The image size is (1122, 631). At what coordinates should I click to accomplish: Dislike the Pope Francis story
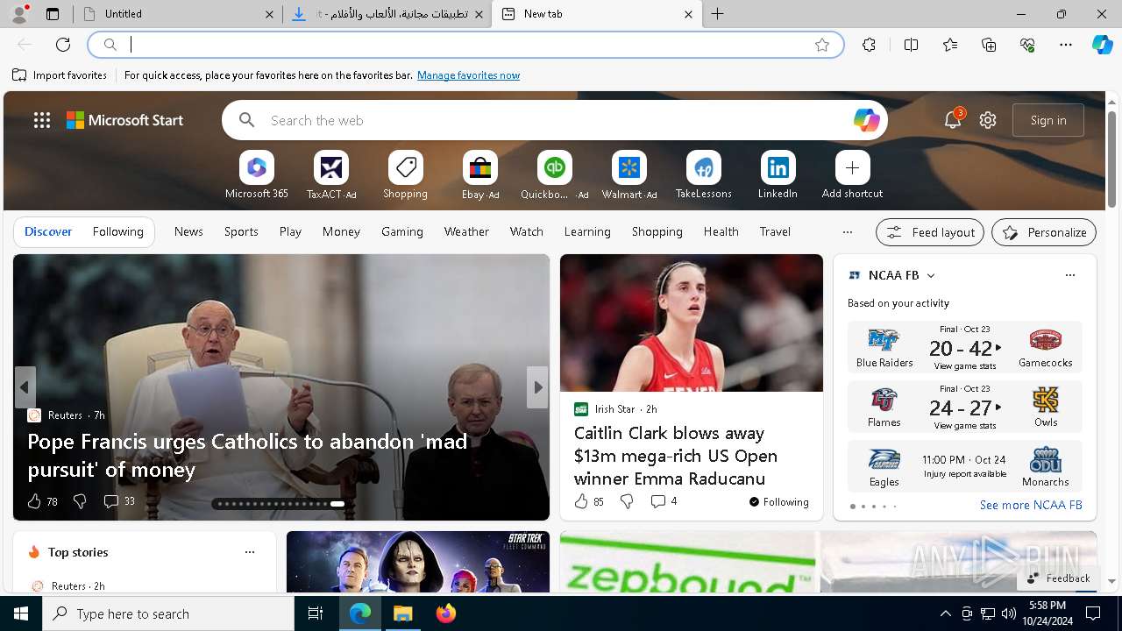pos(80,501)
